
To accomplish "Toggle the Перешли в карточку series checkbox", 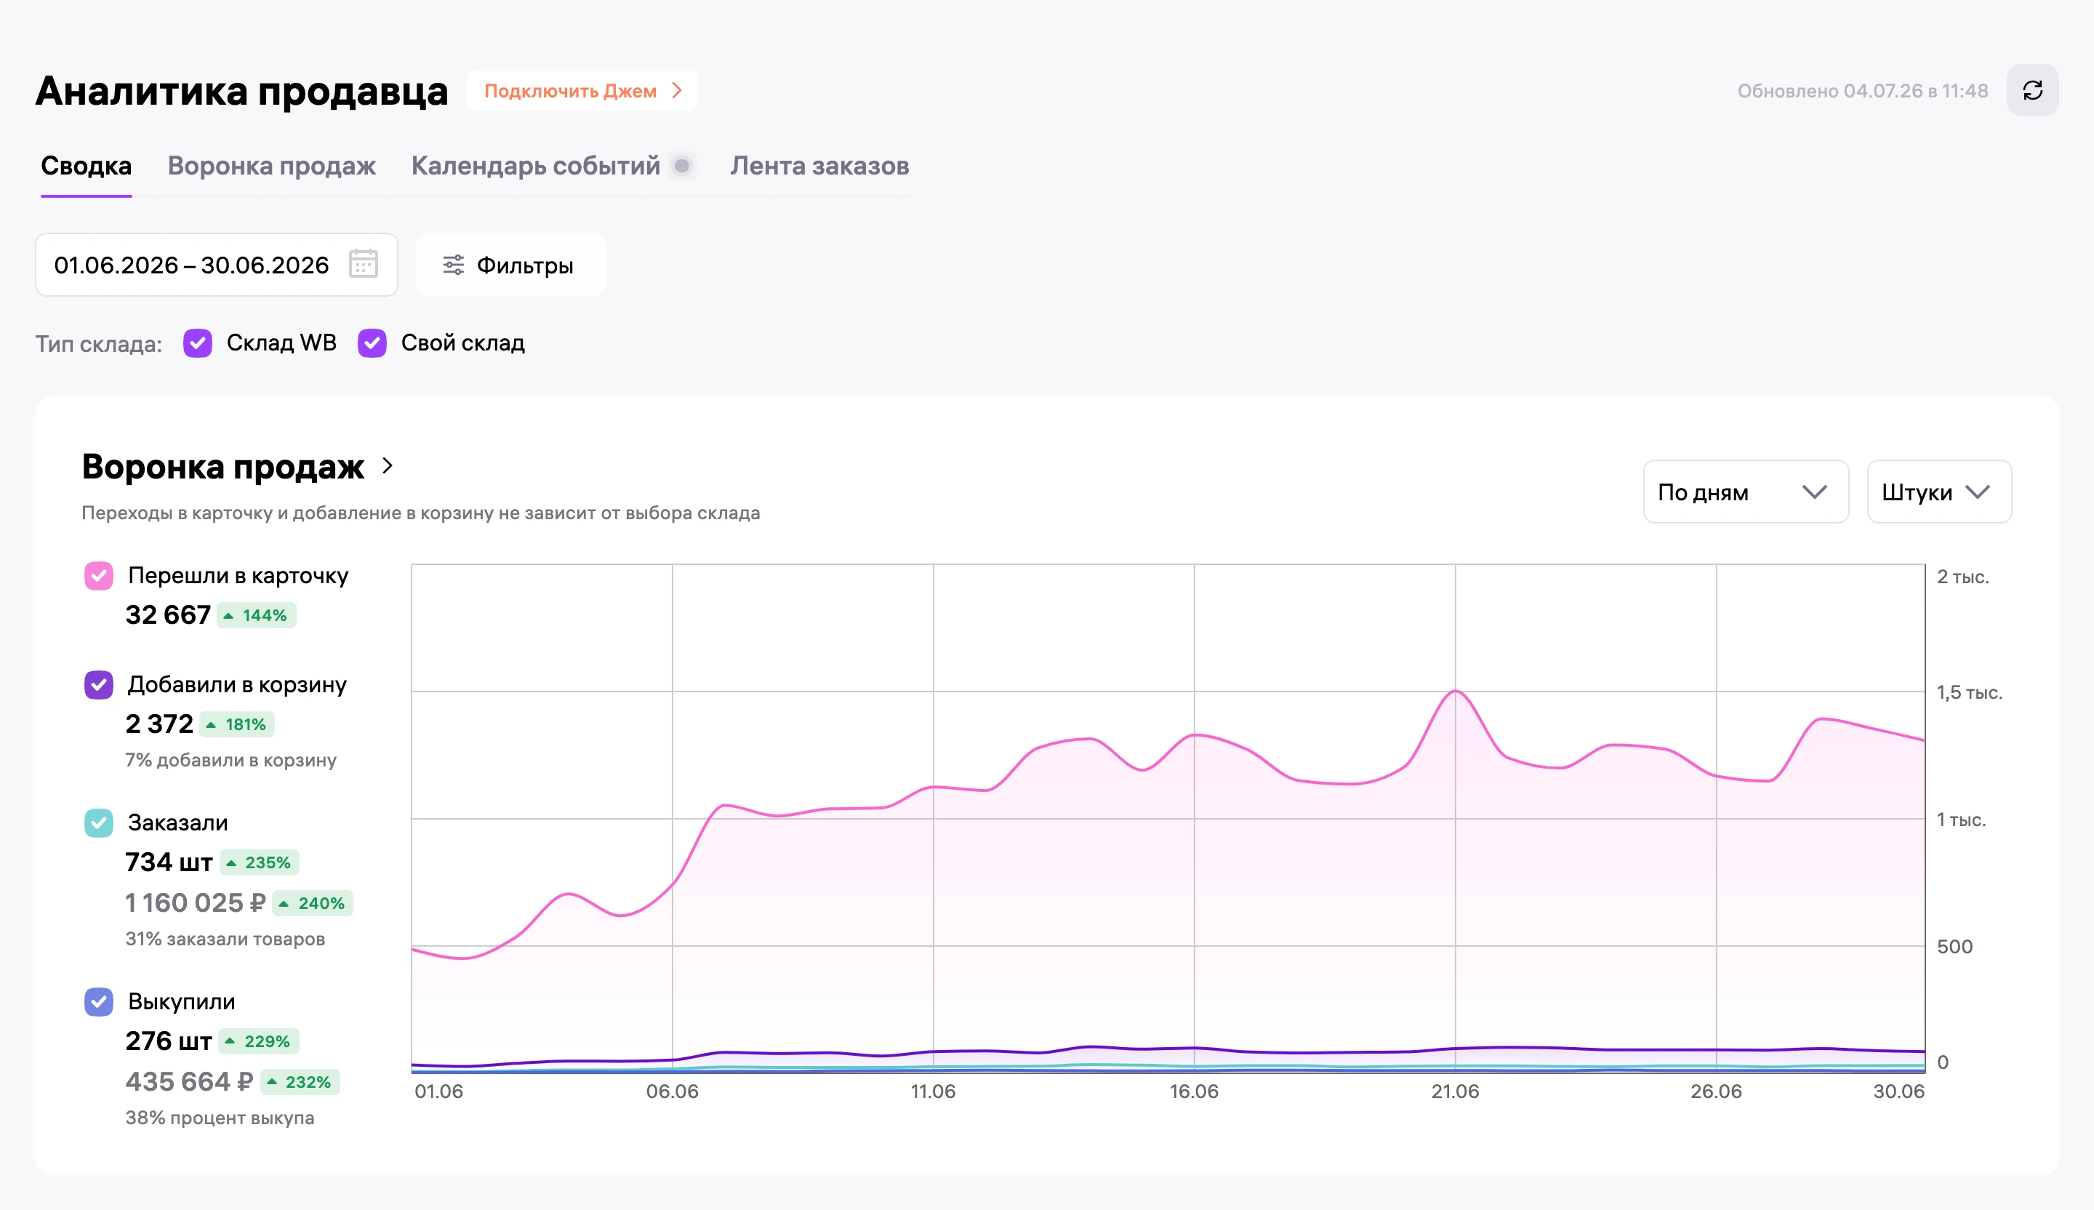I will [99, 576].
